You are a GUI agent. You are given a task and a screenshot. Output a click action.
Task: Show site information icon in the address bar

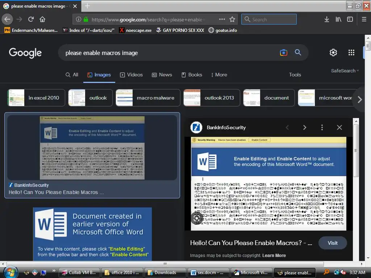point(79,20)
